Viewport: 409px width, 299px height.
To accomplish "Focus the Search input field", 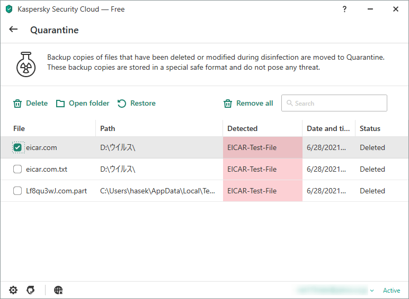I will [334, 103].
